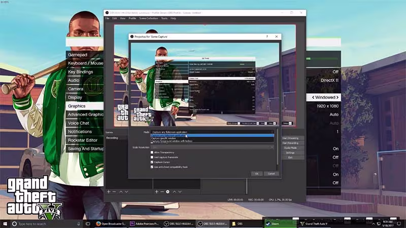The image size is (406, 228).
Task: Add a new source with plus icon
Action: (x=156, y=192)
